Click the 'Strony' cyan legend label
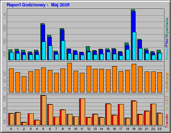171x133 pixels. (167, 54)
